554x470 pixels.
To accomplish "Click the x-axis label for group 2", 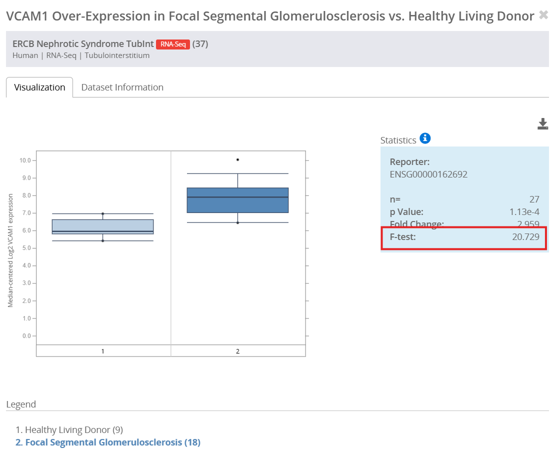I will pos(238,351).
